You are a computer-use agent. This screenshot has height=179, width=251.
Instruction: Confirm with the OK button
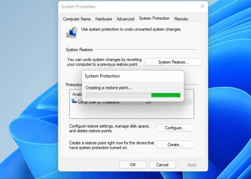(132, 165)
